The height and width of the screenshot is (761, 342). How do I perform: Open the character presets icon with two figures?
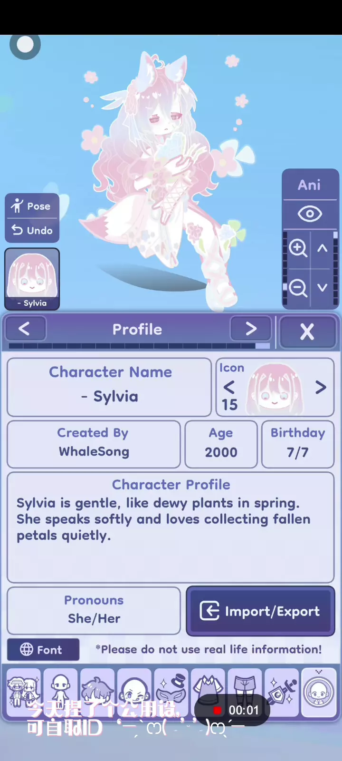point(23,692)
